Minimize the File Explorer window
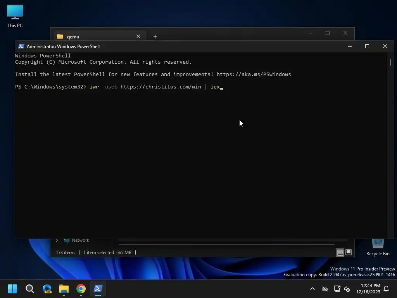 (x=310, y=33)
